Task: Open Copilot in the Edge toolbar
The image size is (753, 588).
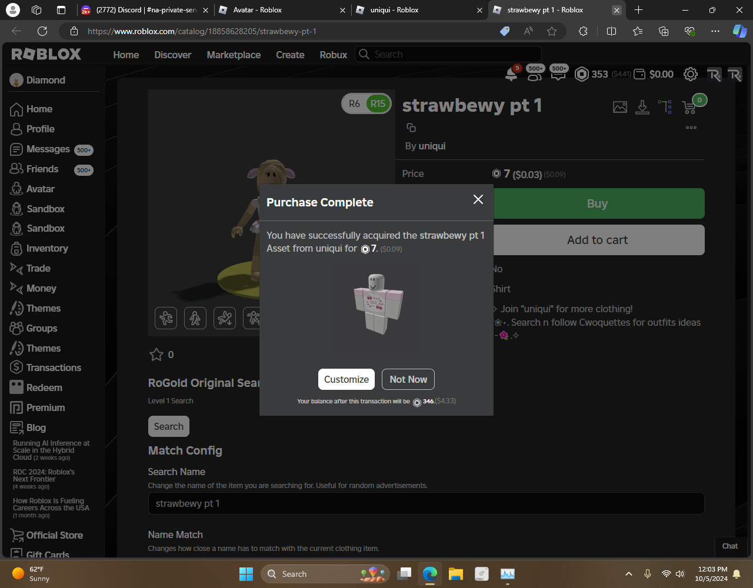Action: 739,31
